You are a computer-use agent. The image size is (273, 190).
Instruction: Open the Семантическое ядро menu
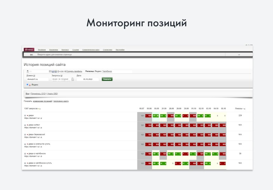tap(91, 50)
